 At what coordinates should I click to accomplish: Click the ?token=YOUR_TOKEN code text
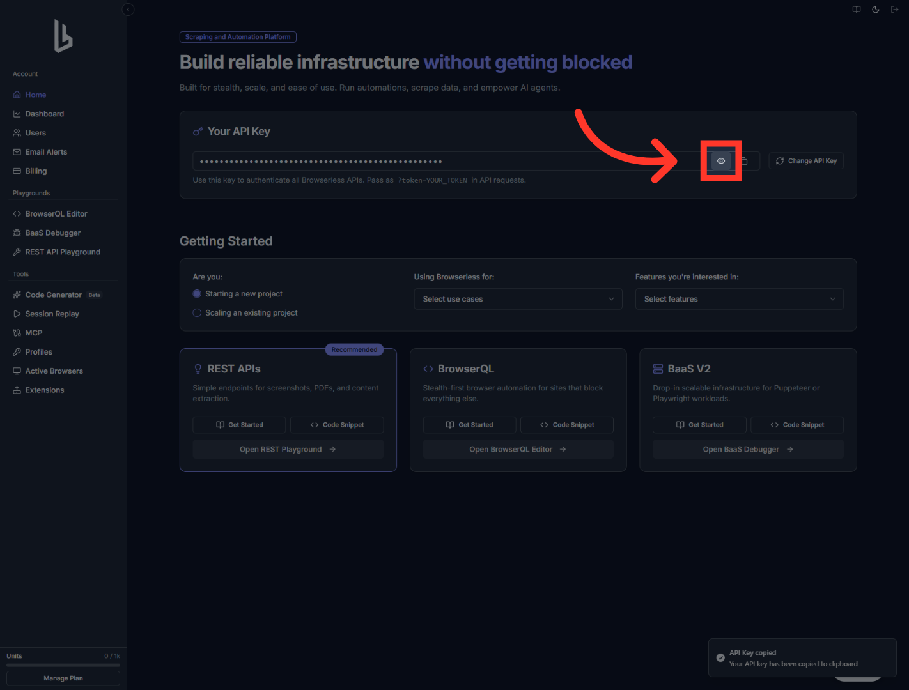tap(433, 180)
